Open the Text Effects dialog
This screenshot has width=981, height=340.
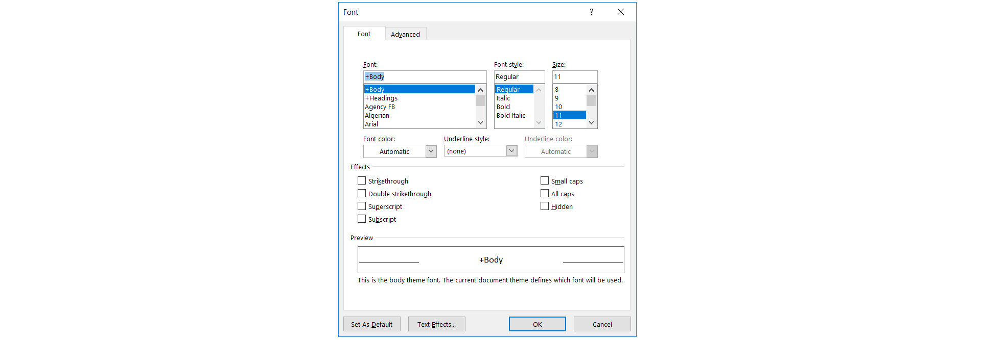pos(436,324)
